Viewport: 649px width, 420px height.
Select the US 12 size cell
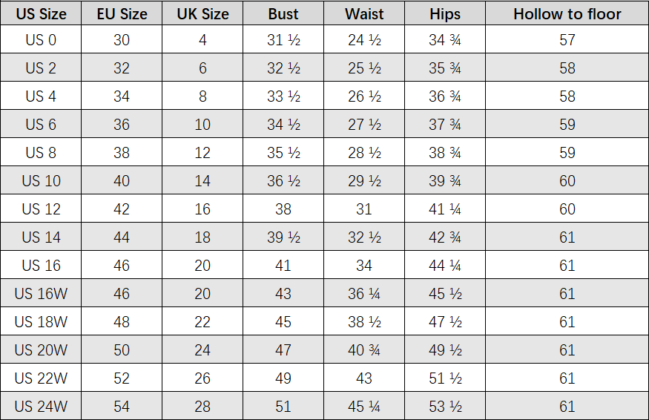41,209
